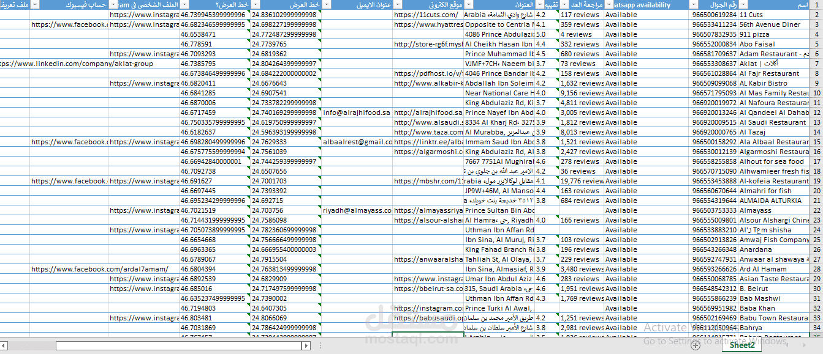
Task: Select the info@alrajhifood.sa email cell
Action: 357,112
